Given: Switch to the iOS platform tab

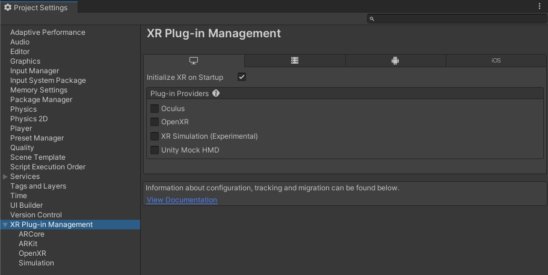Looking at the screenshot, I should (x=496, y=61).
